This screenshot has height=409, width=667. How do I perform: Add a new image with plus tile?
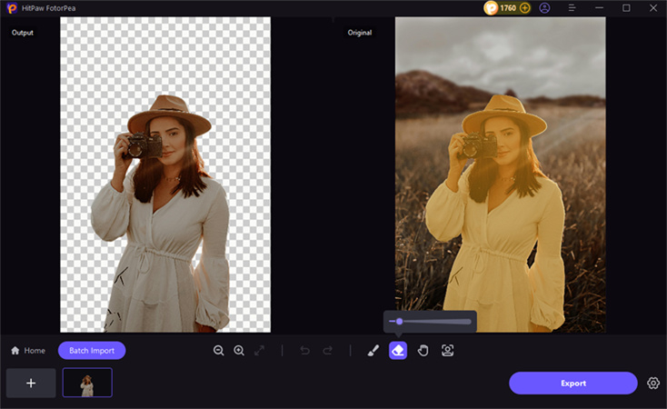[x=31, y=383]
